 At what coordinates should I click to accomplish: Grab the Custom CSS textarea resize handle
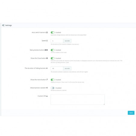point(104,104)
